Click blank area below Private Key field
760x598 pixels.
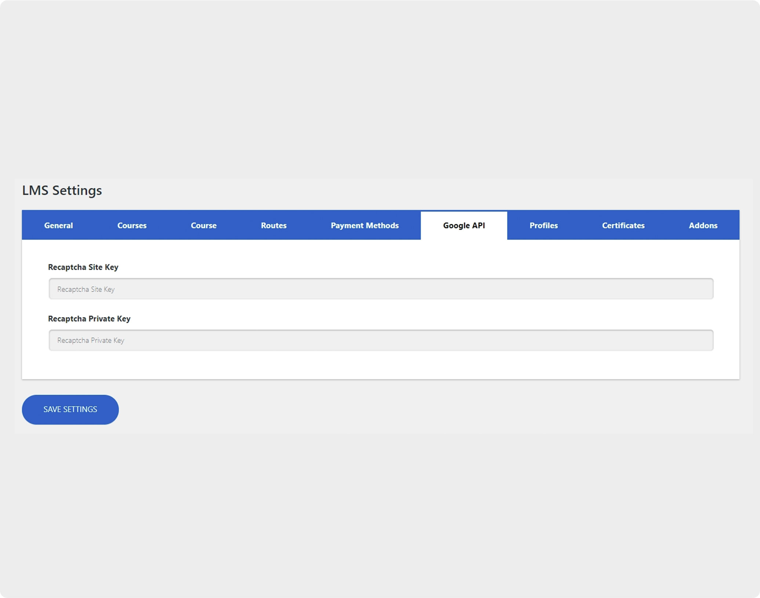(x=381, y=365)
